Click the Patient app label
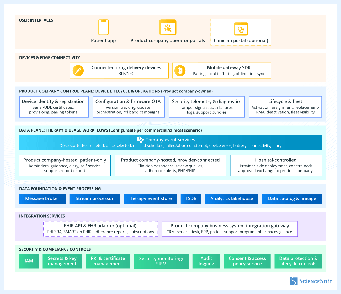This screenshot has width=341, height=294. [103, 41]
